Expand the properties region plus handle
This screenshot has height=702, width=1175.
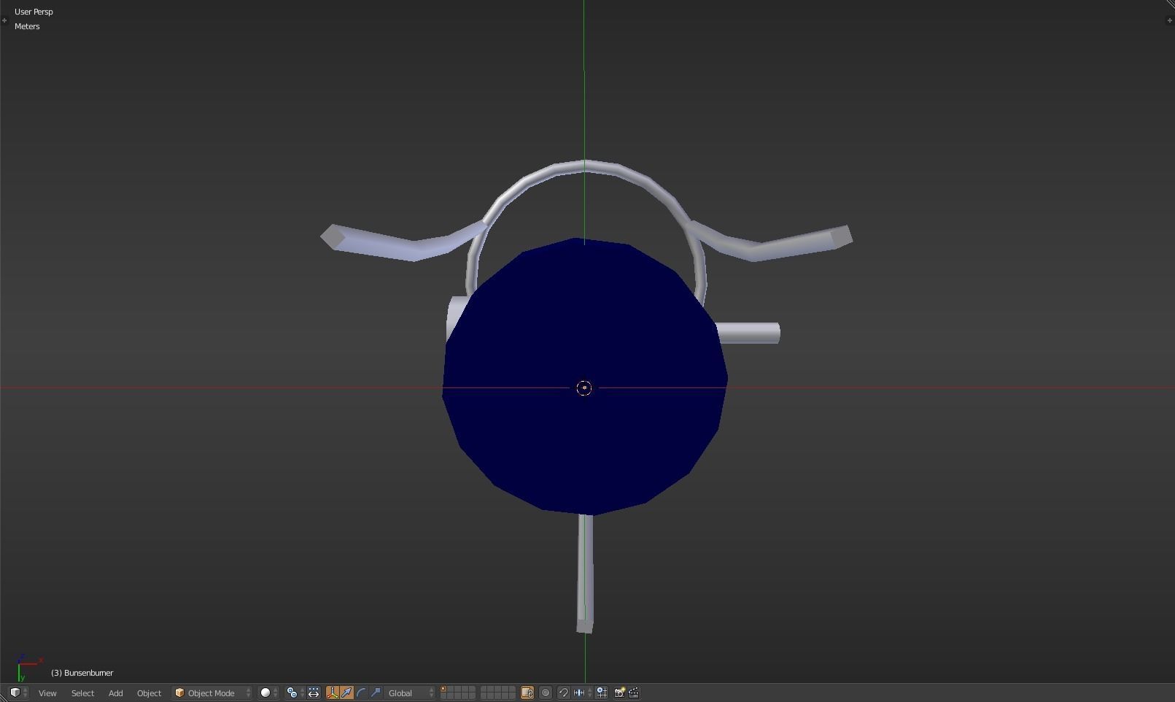point(1170,20)
